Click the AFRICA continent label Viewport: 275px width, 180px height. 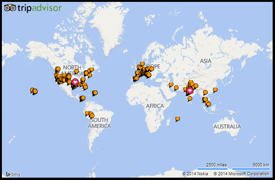pyautogui.click(x=155, y=106)
